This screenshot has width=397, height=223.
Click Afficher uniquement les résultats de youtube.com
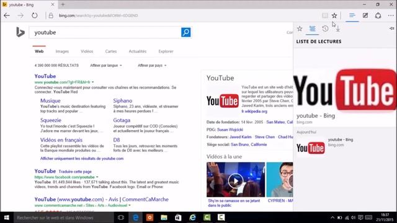[82, 159]
